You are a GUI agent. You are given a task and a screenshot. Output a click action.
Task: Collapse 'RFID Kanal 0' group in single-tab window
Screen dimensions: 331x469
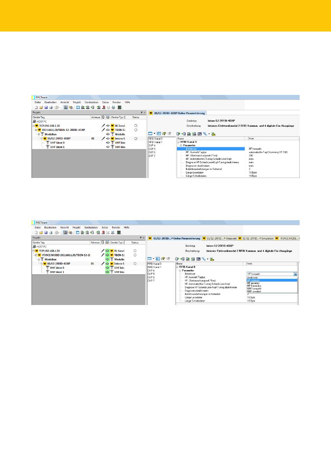(x=178, y=142)
